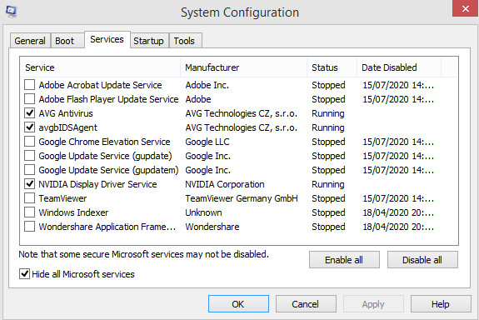Sort by Date Disabled column header
Screen dimensions: 479x320
(x=399, y=67)
